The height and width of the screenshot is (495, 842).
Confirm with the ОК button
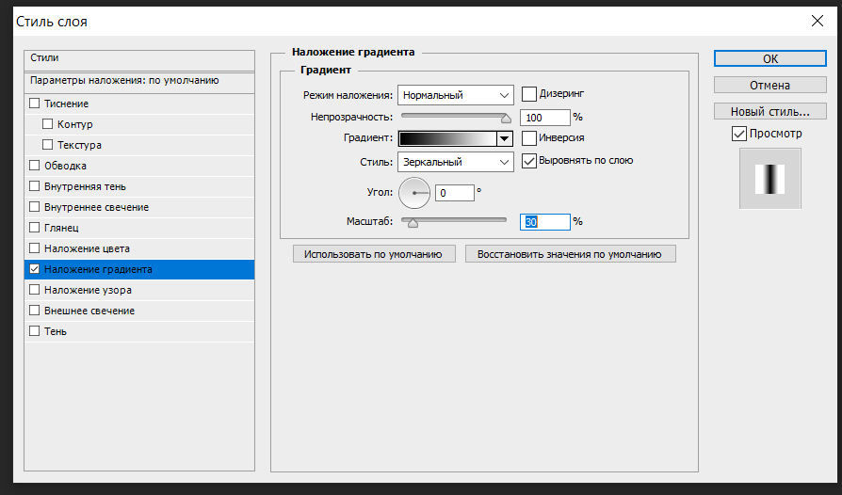[770, 58]
